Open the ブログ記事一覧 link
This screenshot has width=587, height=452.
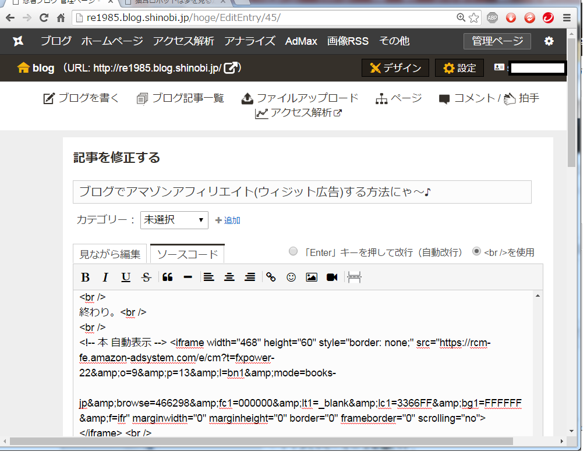180,98
